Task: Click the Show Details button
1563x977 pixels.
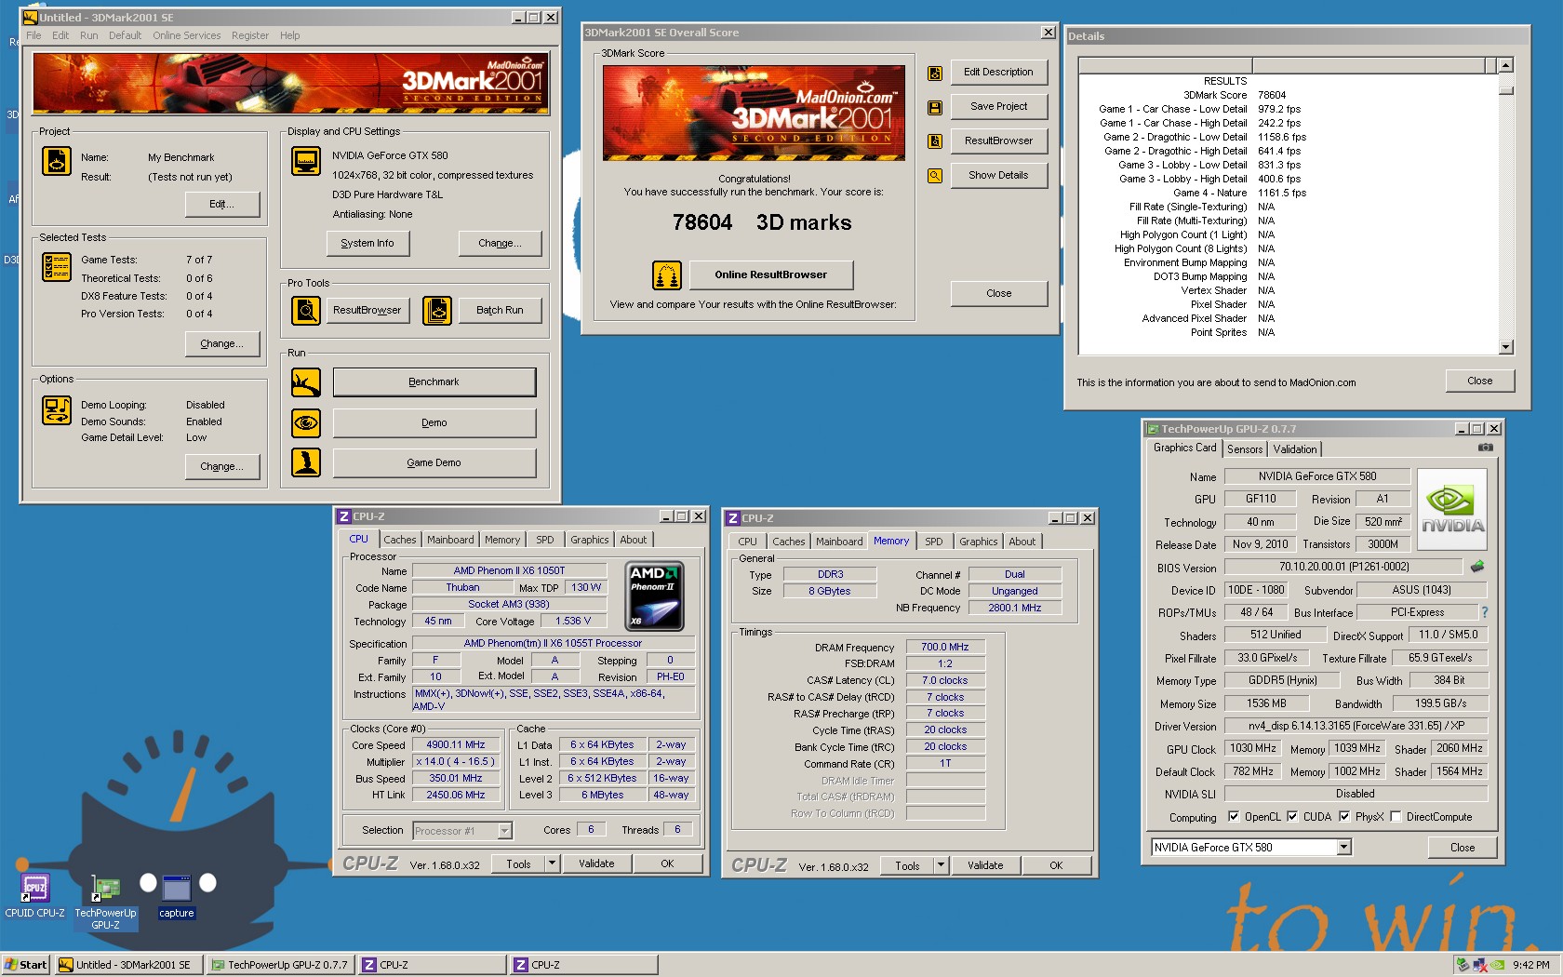Action: tap(998, 176)
